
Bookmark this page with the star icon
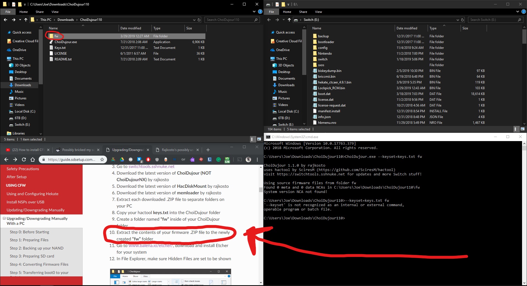pyautogui.click(x=102, y=159)
